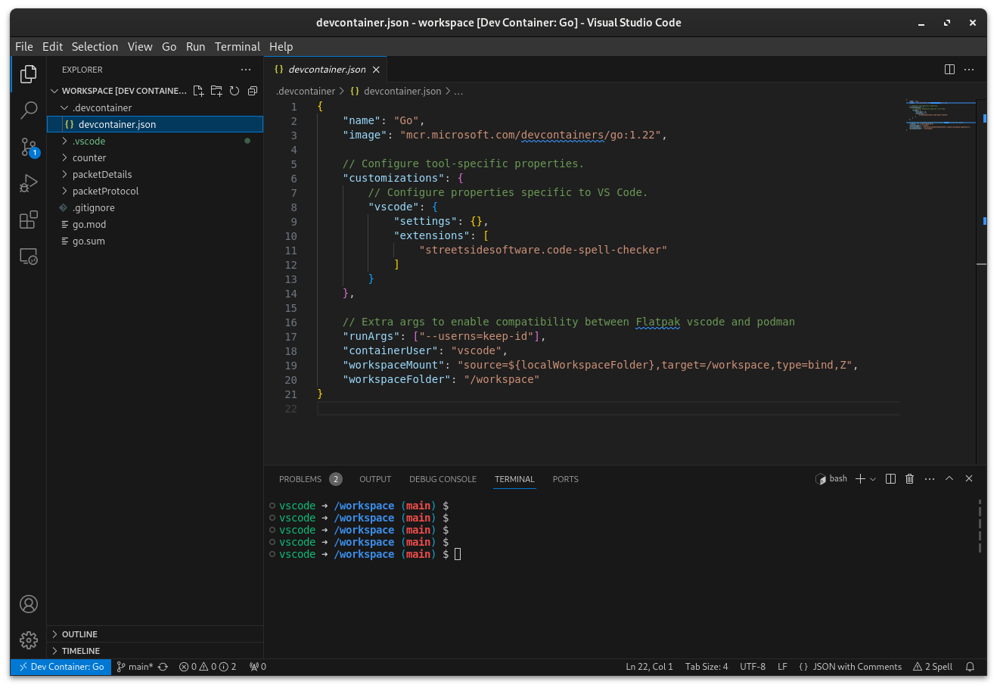The image size is (997, 688).
Task: Switch to the OUTPUT panel tab
Action: pos(375,479)
